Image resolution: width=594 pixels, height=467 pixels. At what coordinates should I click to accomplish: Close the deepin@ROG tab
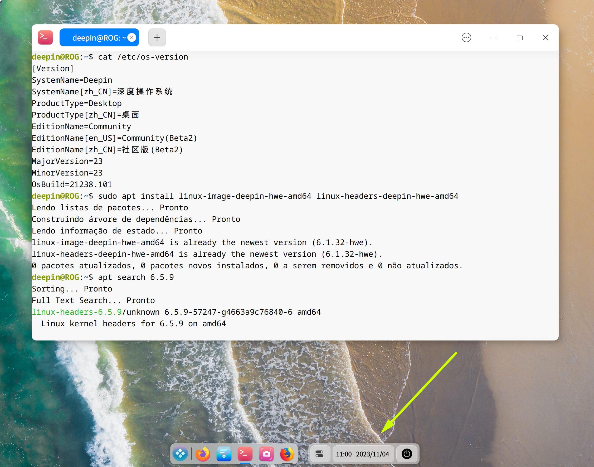tap(132, 37)
